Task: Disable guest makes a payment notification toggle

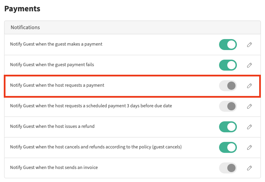Action: 228,45
